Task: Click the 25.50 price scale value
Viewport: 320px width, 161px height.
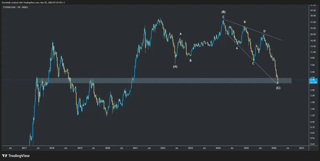Action: tap(313, 28)
